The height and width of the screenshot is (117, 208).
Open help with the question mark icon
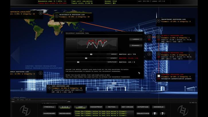162,113
